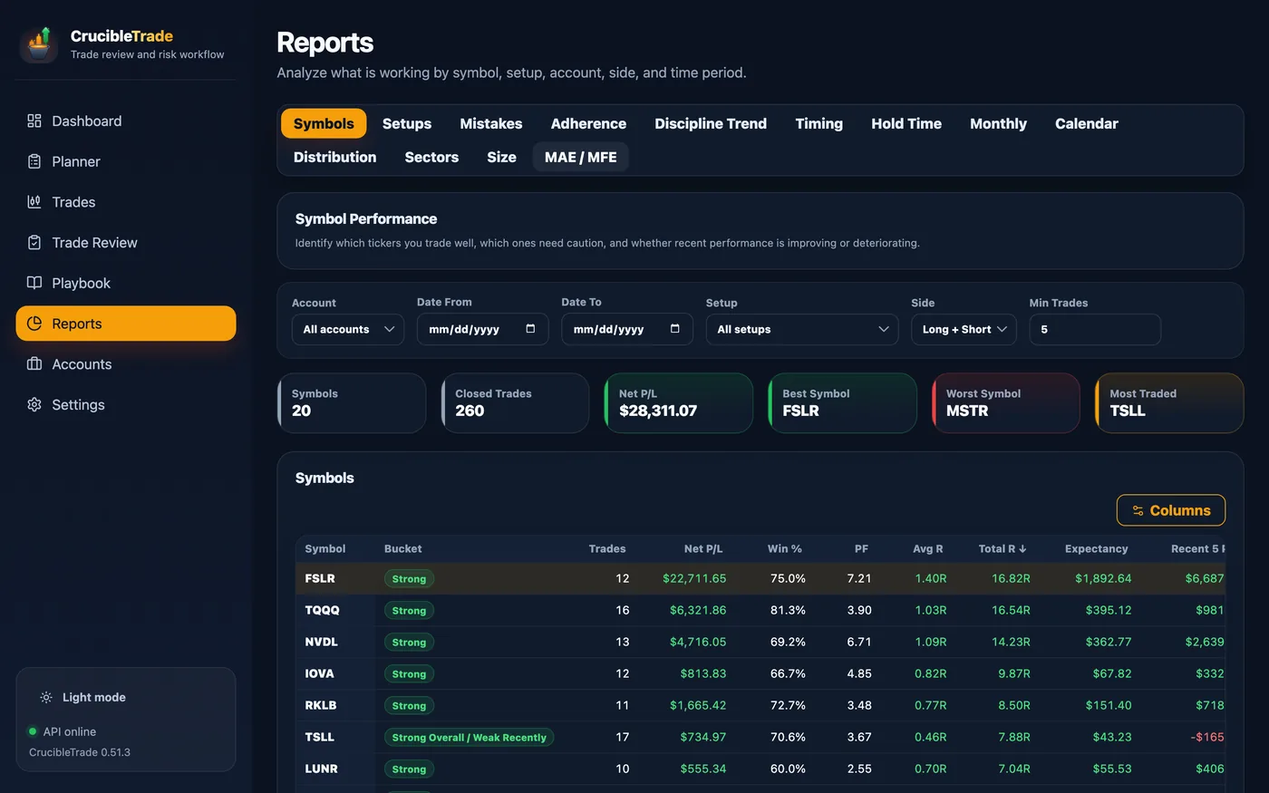Sort by the Win % column header
Image resolution: width=1269 pixels, height=793 pixels.
(784, 548)
